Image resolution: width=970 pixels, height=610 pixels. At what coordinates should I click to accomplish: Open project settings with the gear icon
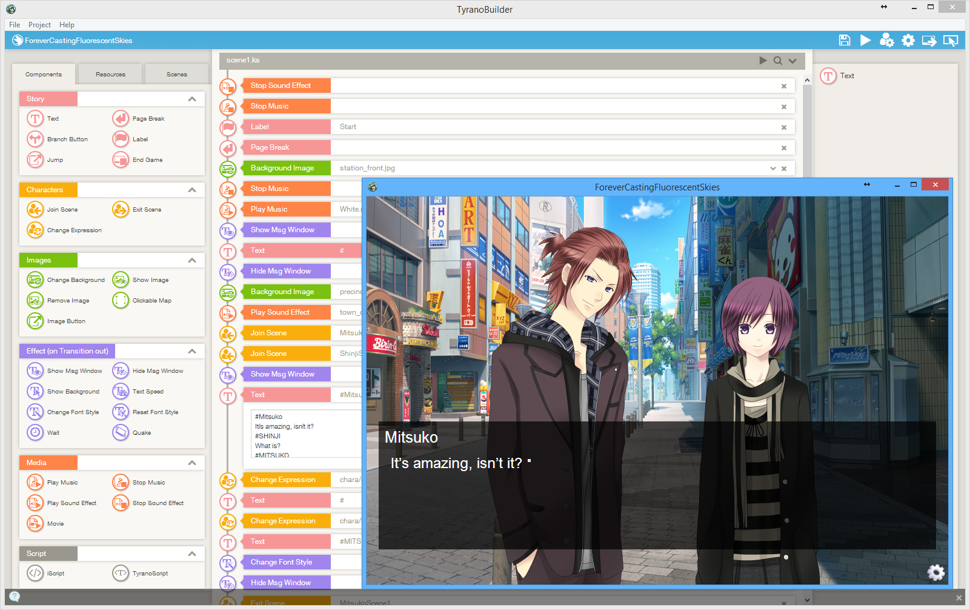908,40
